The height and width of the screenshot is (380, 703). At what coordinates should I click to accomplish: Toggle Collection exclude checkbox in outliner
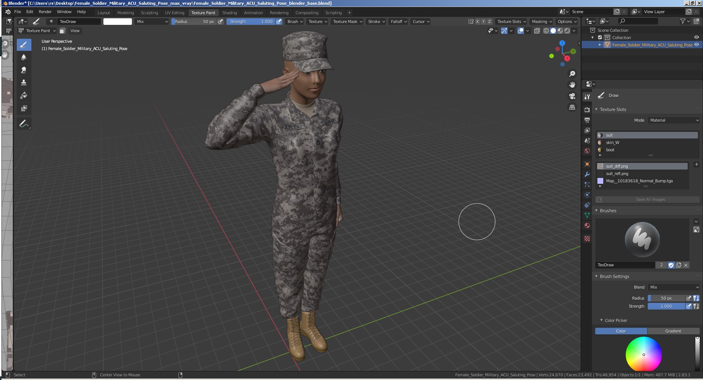click(600, 38)
